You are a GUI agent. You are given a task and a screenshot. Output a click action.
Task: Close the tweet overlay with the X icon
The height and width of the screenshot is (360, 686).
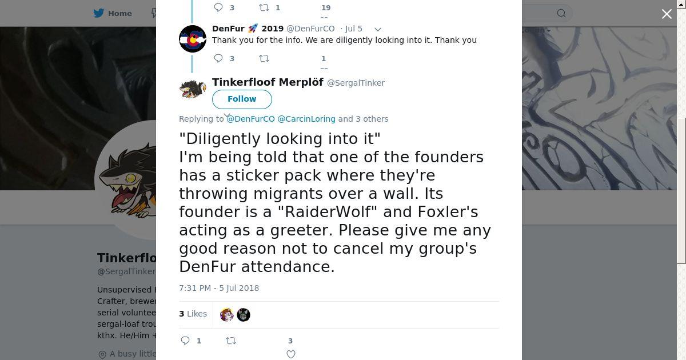click(x=667, y=14)
